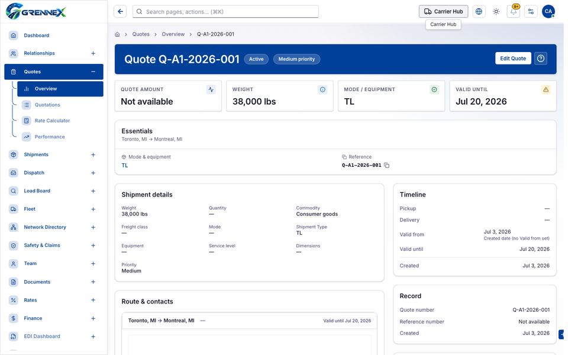The image size is (568, 355).
Task: Go to Quotes in the breadcrumb
Action: click(141, 34)
